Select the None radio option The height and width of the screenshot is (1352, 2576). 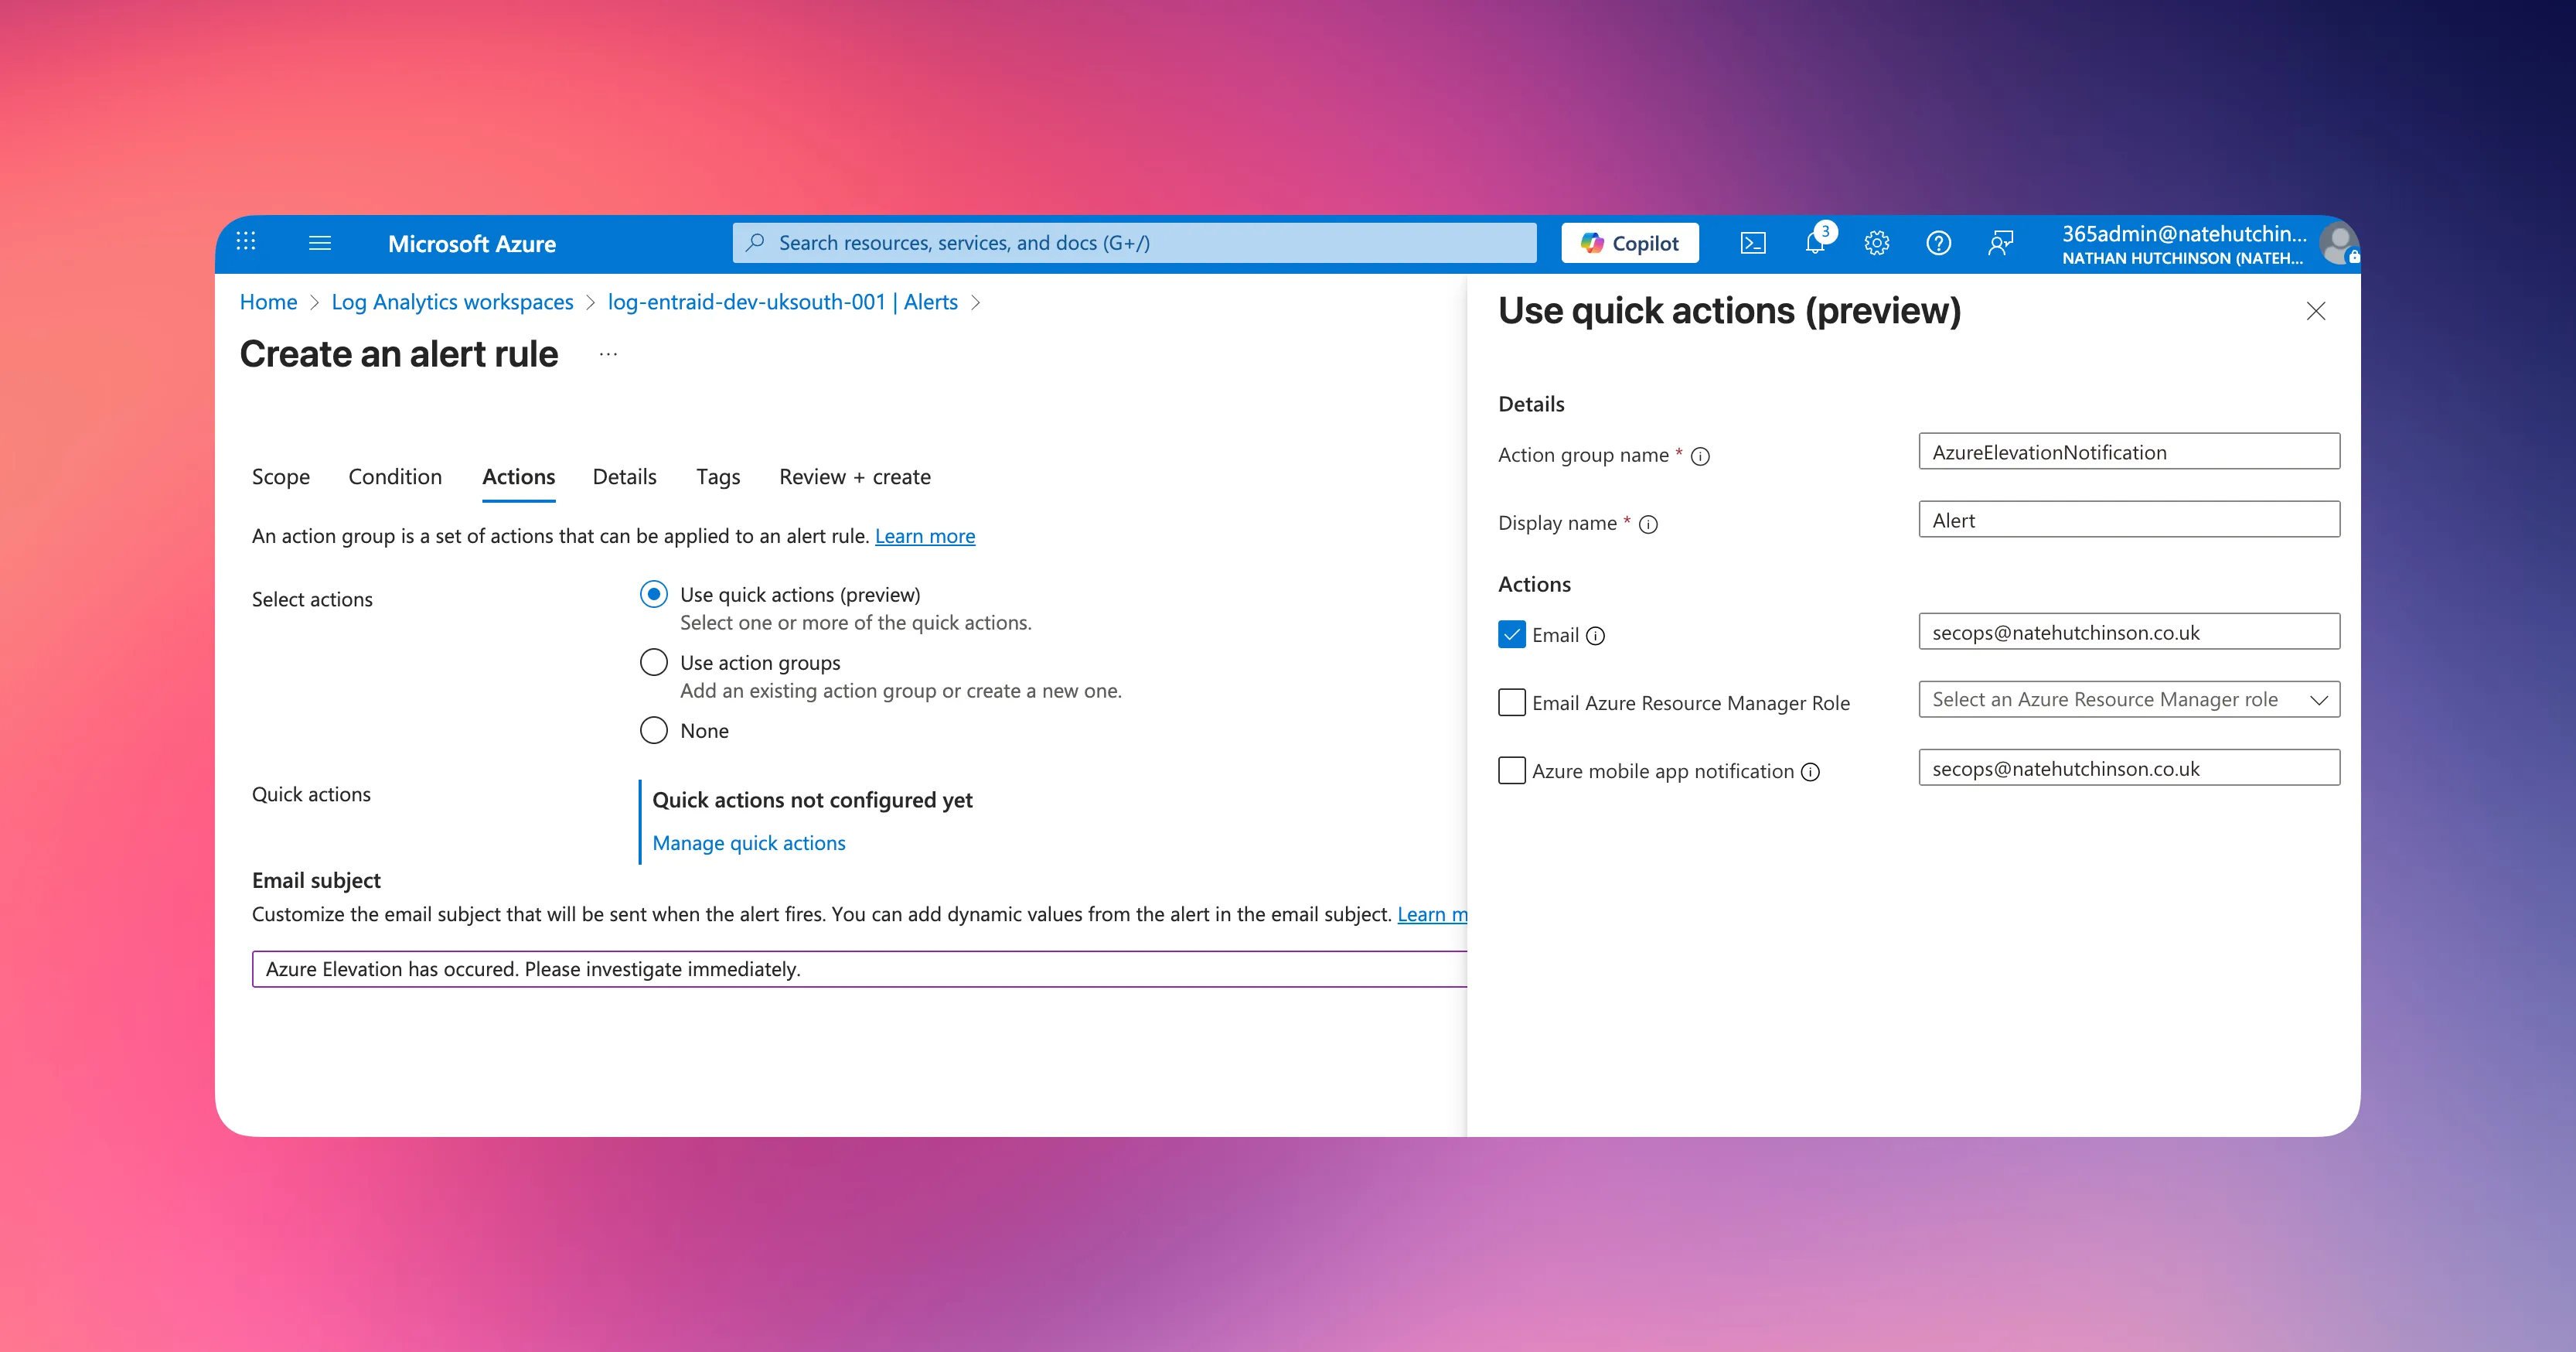pyautogui.click(x=654, y=731)
